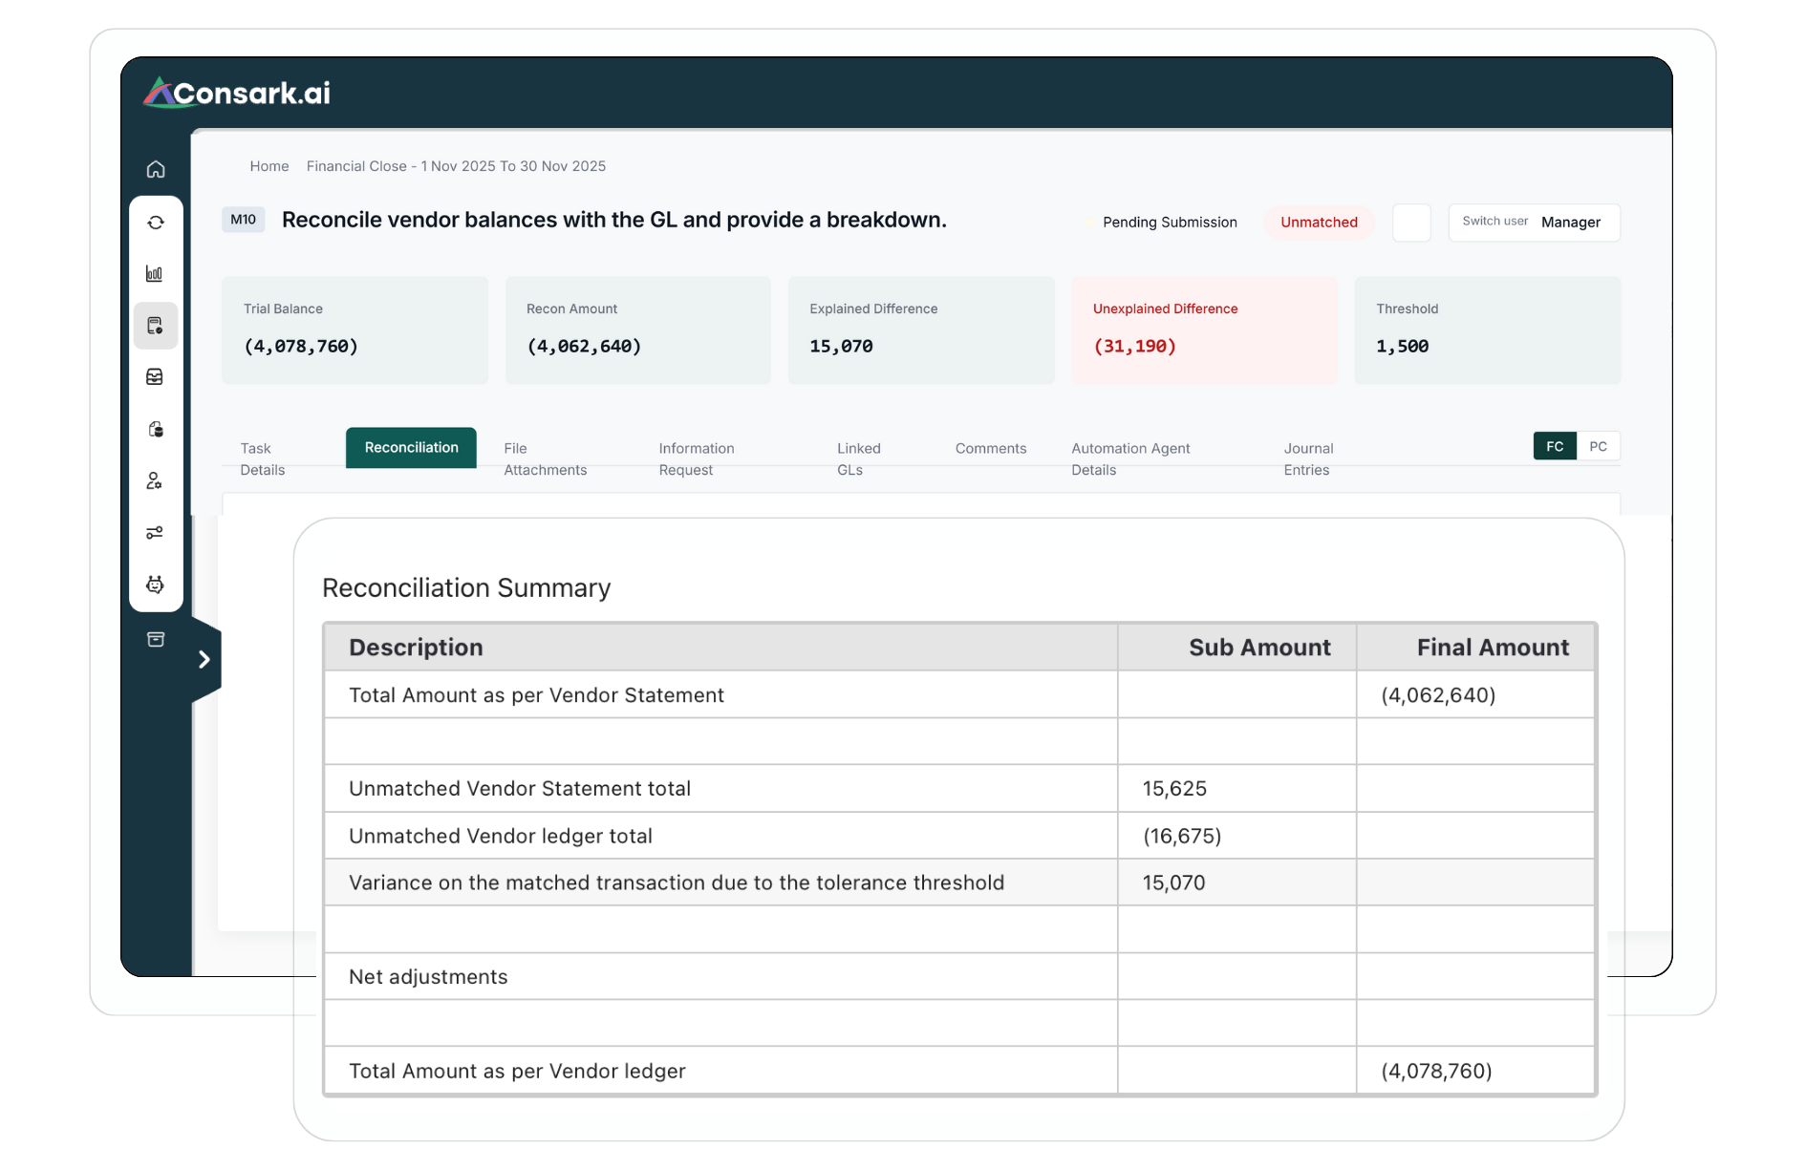Switch to PC view toggle
The width and height of the screenshot is (1806, 1170).
point(1598,446)
